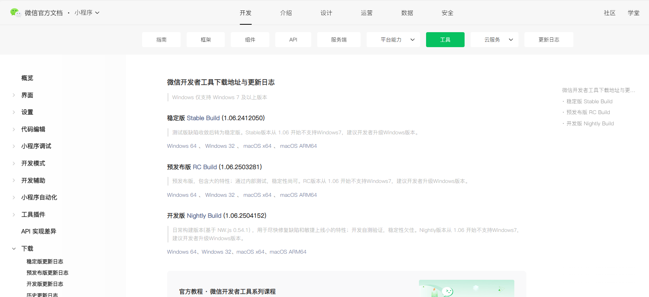
Task: Select the 框架 sub-navigation button
Action: (206, 40)
